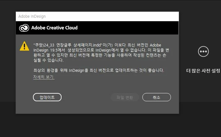Image resolution: width=221 pixels, height=137 pixels.
Task: Click the more presets ellipsis icon
Action: tap(203, 52)
